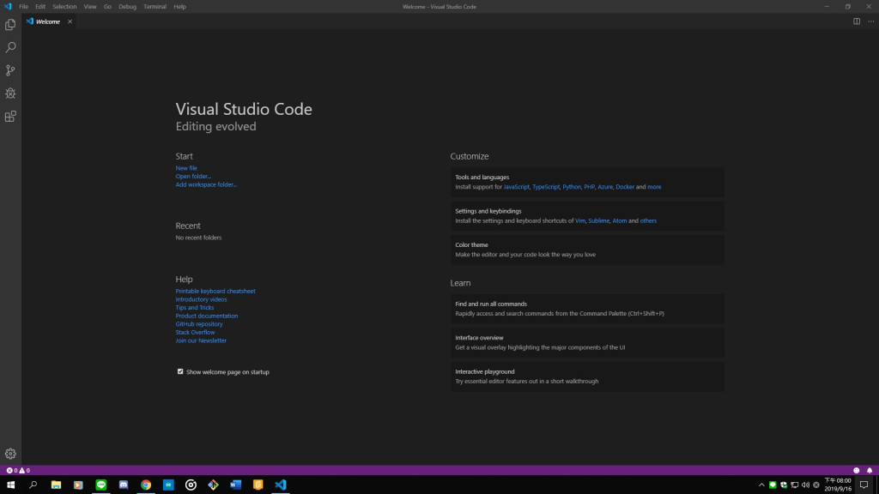Screen dimensions: 879x494
Task: Show hidden system tray icons
Action: pos(761,485)
